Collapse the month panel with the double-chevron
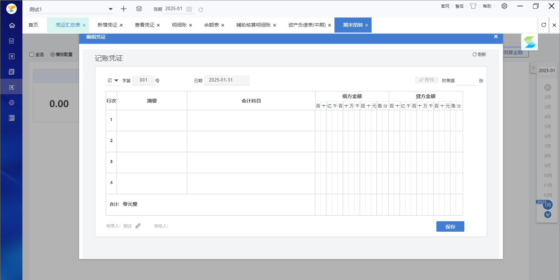Image resolution: width=560 pixels, height=280 pixels. 533,68
